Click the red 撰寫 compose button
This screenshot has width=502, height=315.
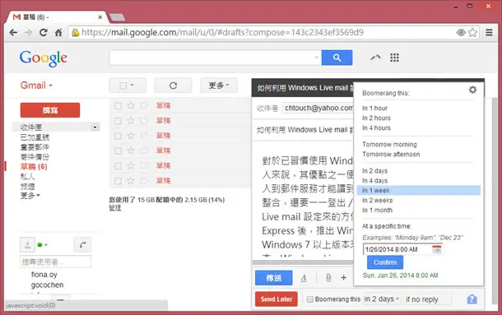tap(50, 110)
